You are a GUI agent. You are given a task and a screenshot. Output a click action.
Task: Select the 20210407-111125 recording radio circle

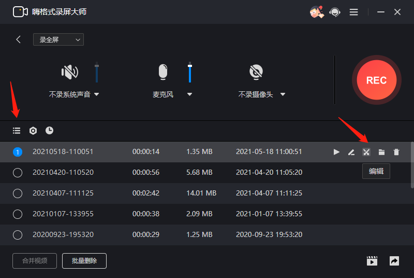[x=18, y=193]
